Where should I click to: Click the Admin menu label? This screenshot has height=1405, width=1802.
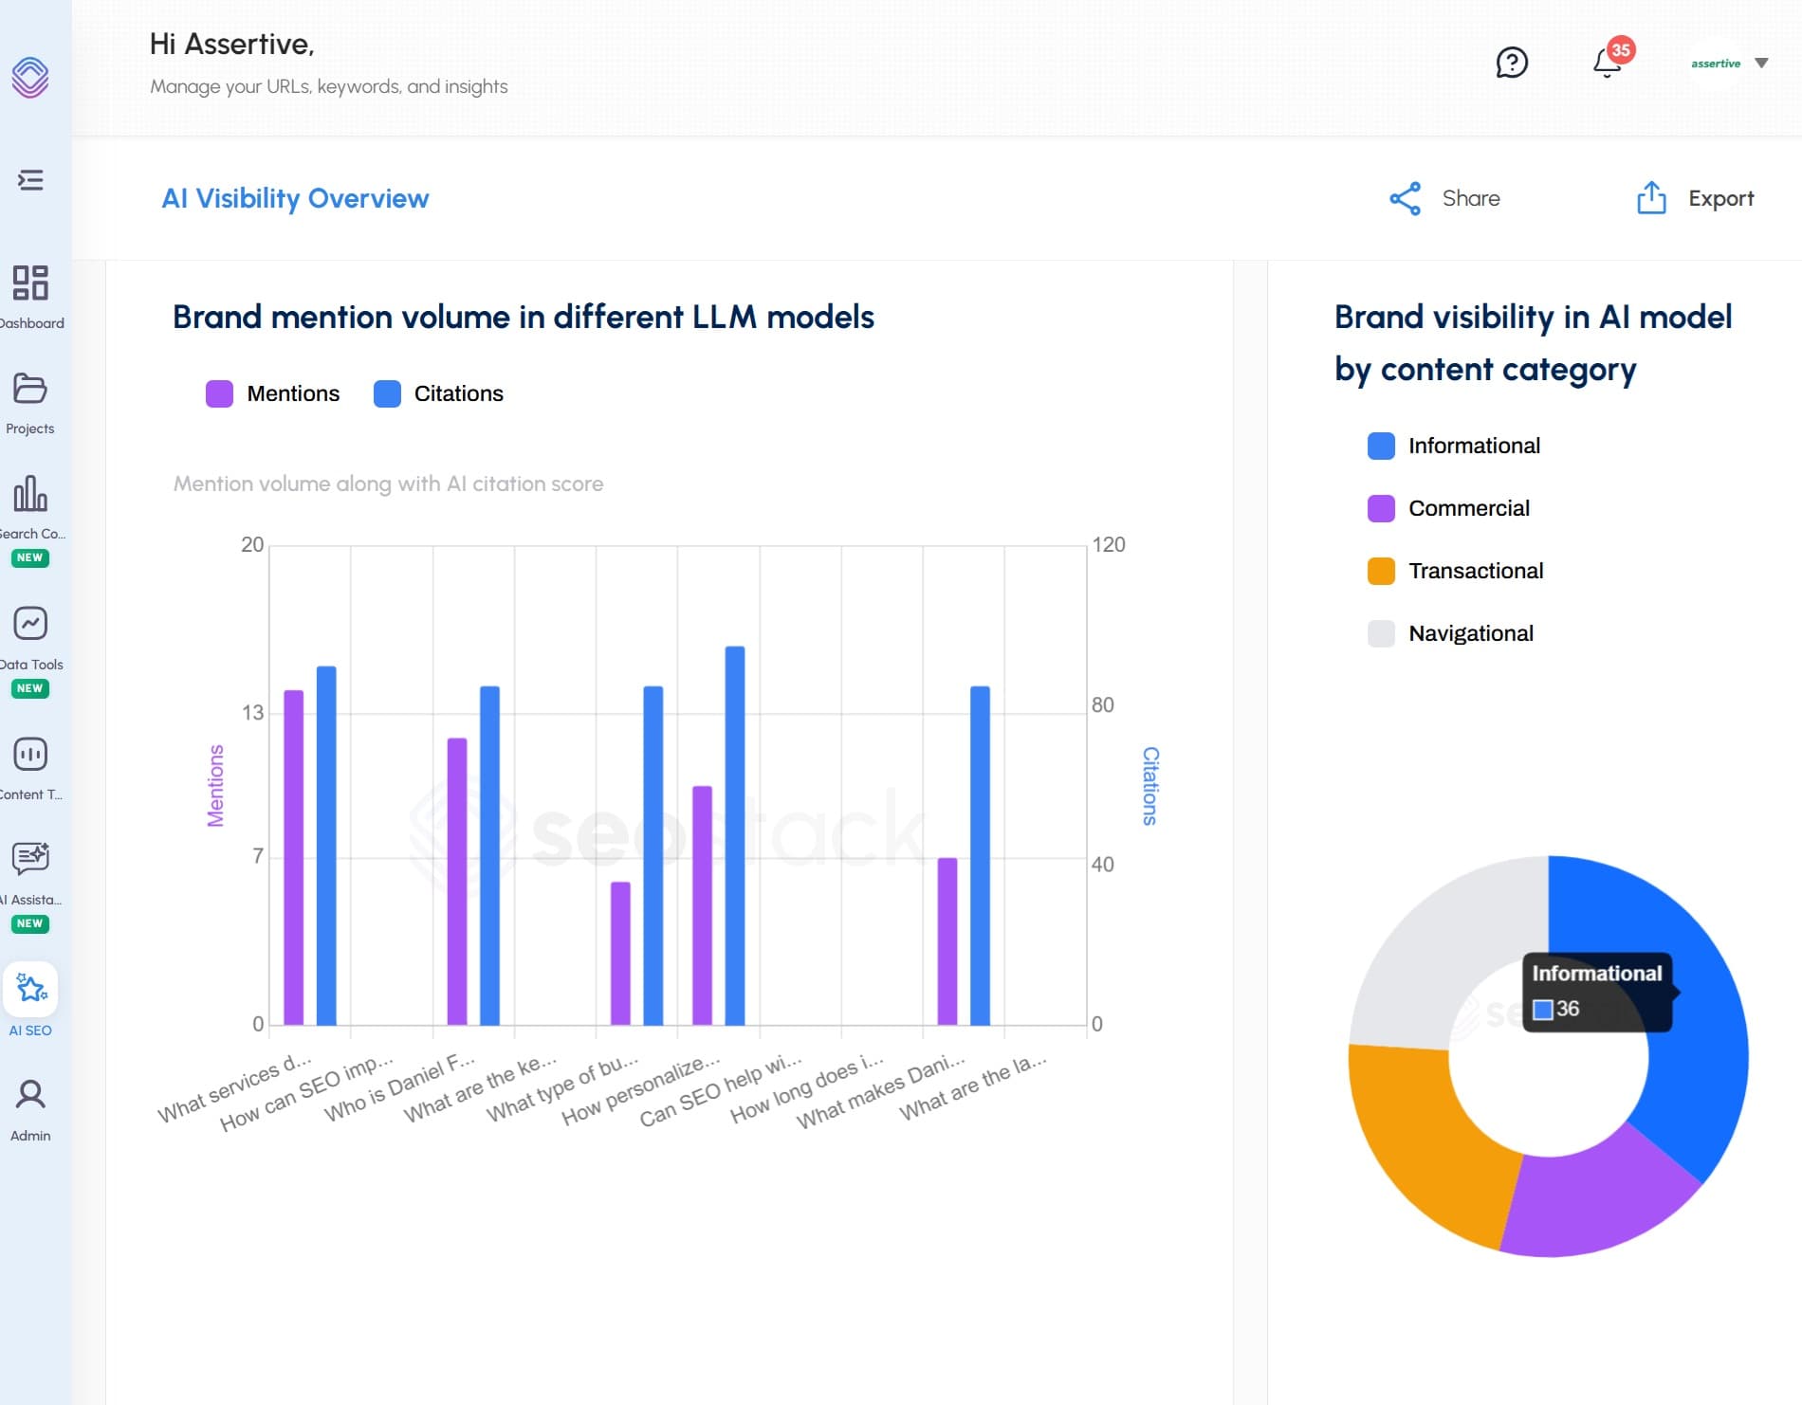point(30,1136)
